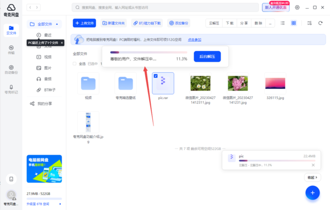Click the decompression progress bar in dialog
Viewport: 330px width, 210px height.
tap(148, 52)
